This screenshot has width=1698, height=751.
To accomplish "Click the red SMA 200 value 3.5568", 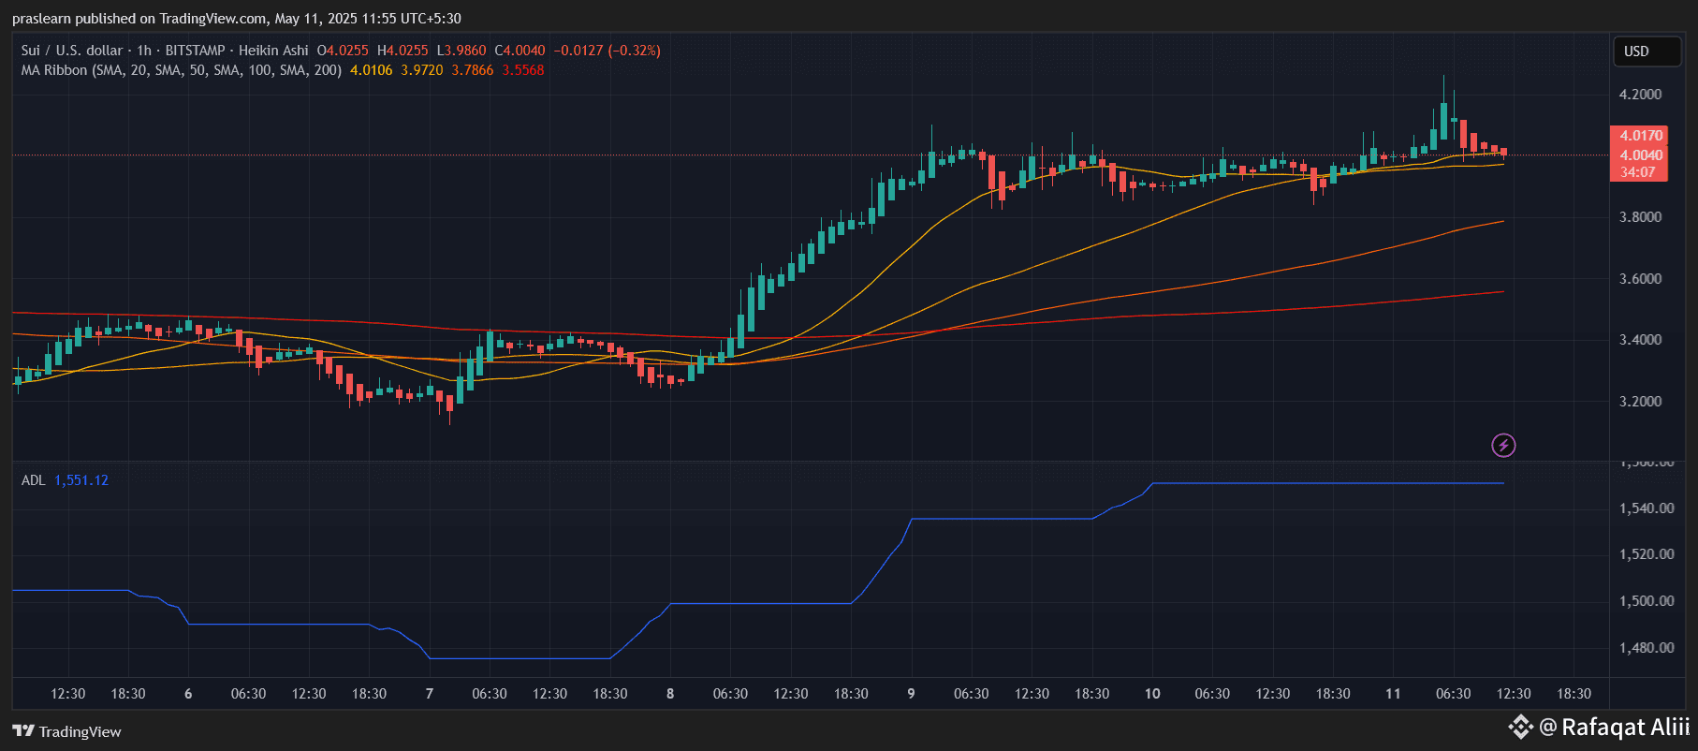I will (x=523, y=70).
